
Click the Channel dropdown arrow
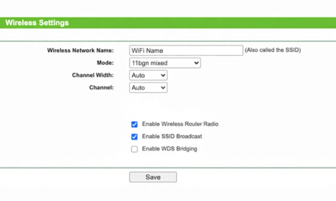[163, 87]
